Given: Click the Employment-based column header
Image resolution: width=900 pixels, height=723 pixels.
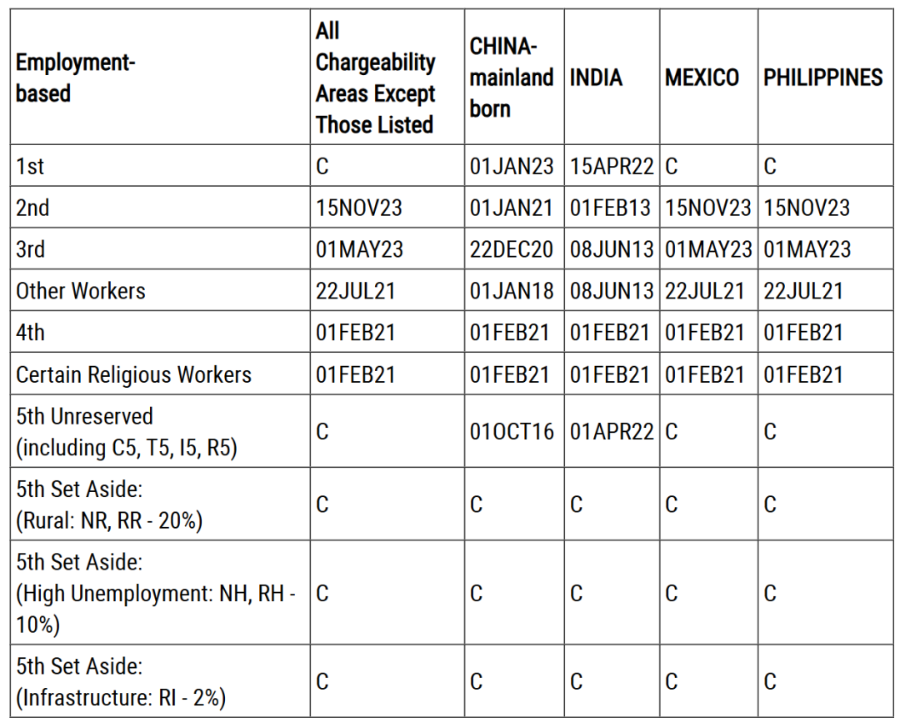Looking at the screenshot, I should pos(75,78).
